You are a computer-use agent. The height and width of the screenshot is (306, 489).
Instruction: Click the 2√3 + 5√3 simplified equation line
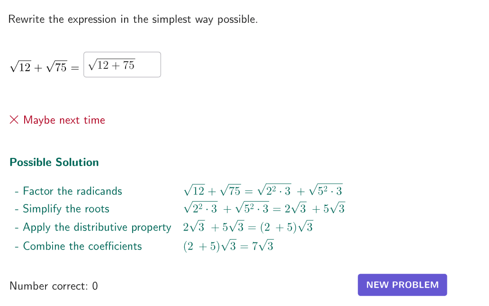pos(264,208)
